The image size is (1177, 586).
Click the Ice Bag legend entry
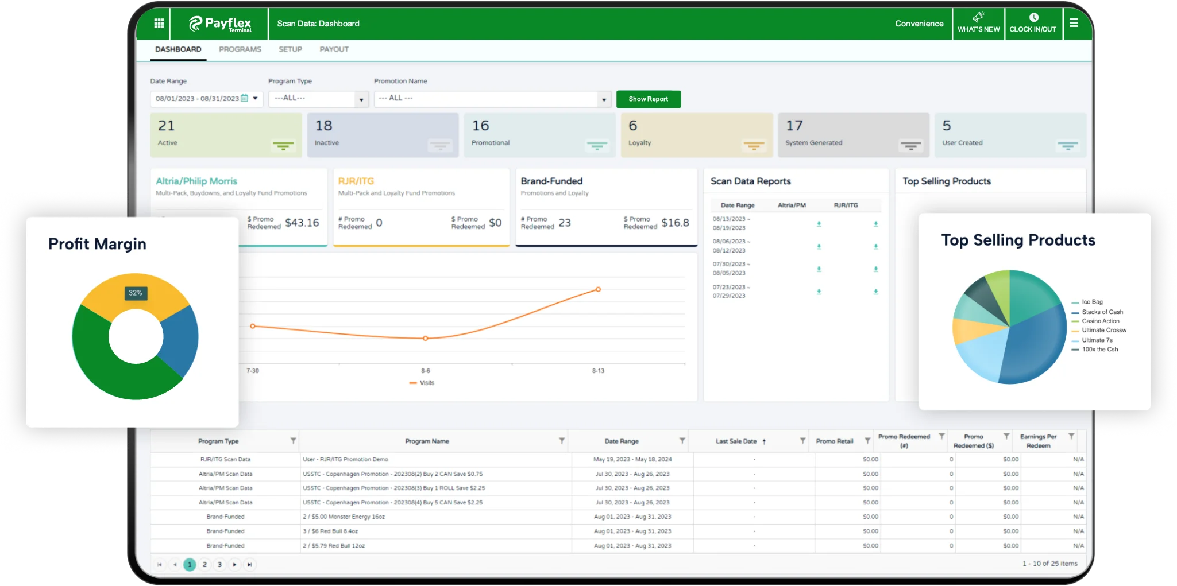click(x=1087, y=302)
